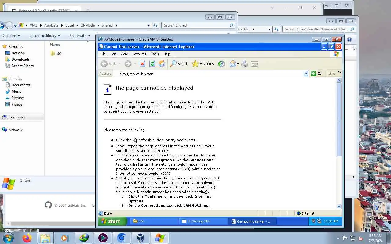Click the Edit icon in IE toolbar
391x244 pixels.
click(254, 64)
